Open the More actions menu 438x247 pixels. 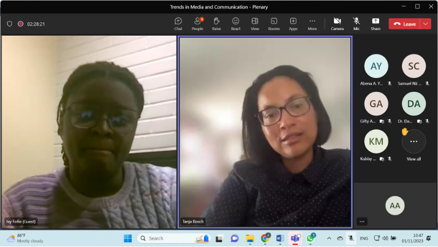312,23
